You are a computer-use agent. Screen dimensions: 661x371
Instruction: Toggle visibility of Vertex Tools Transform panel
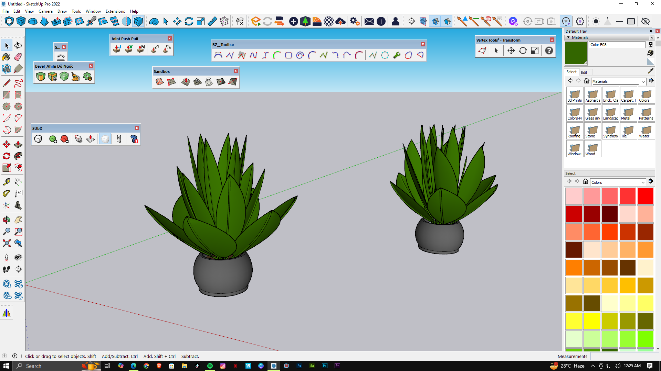click(553, 40)
